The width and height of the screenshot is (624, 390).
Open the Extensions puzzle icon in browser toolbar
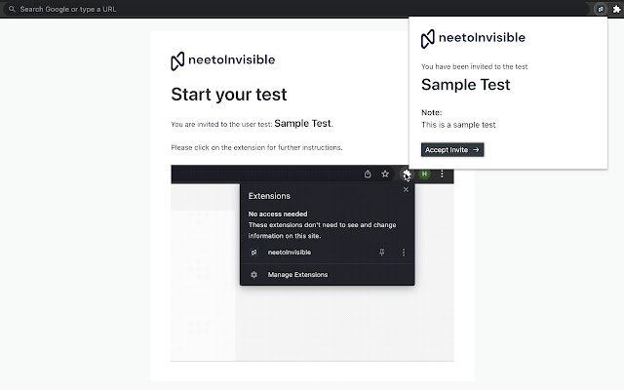pos(616,9)
